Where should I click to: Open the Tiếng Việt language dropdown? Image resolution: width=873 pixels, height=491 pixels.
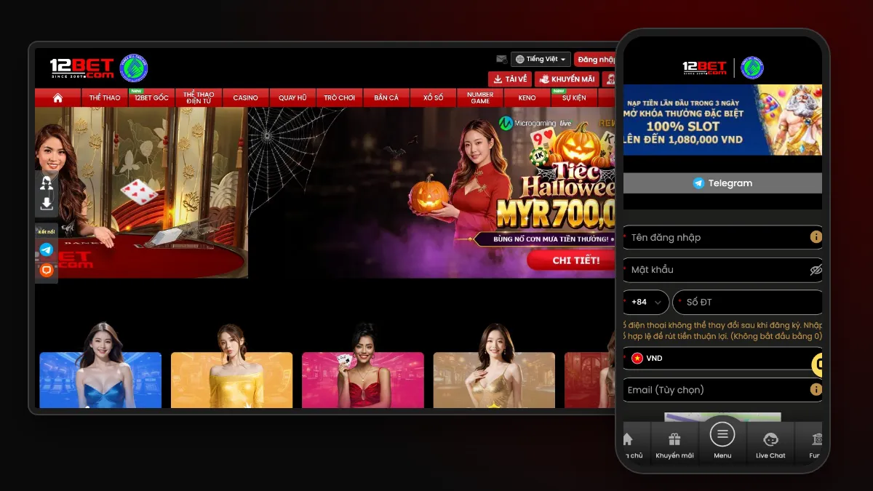(541, 59)
